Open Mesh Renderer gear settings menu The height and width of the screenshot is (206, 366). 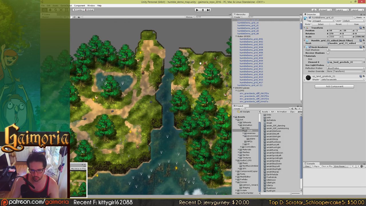tap(363, 47)
